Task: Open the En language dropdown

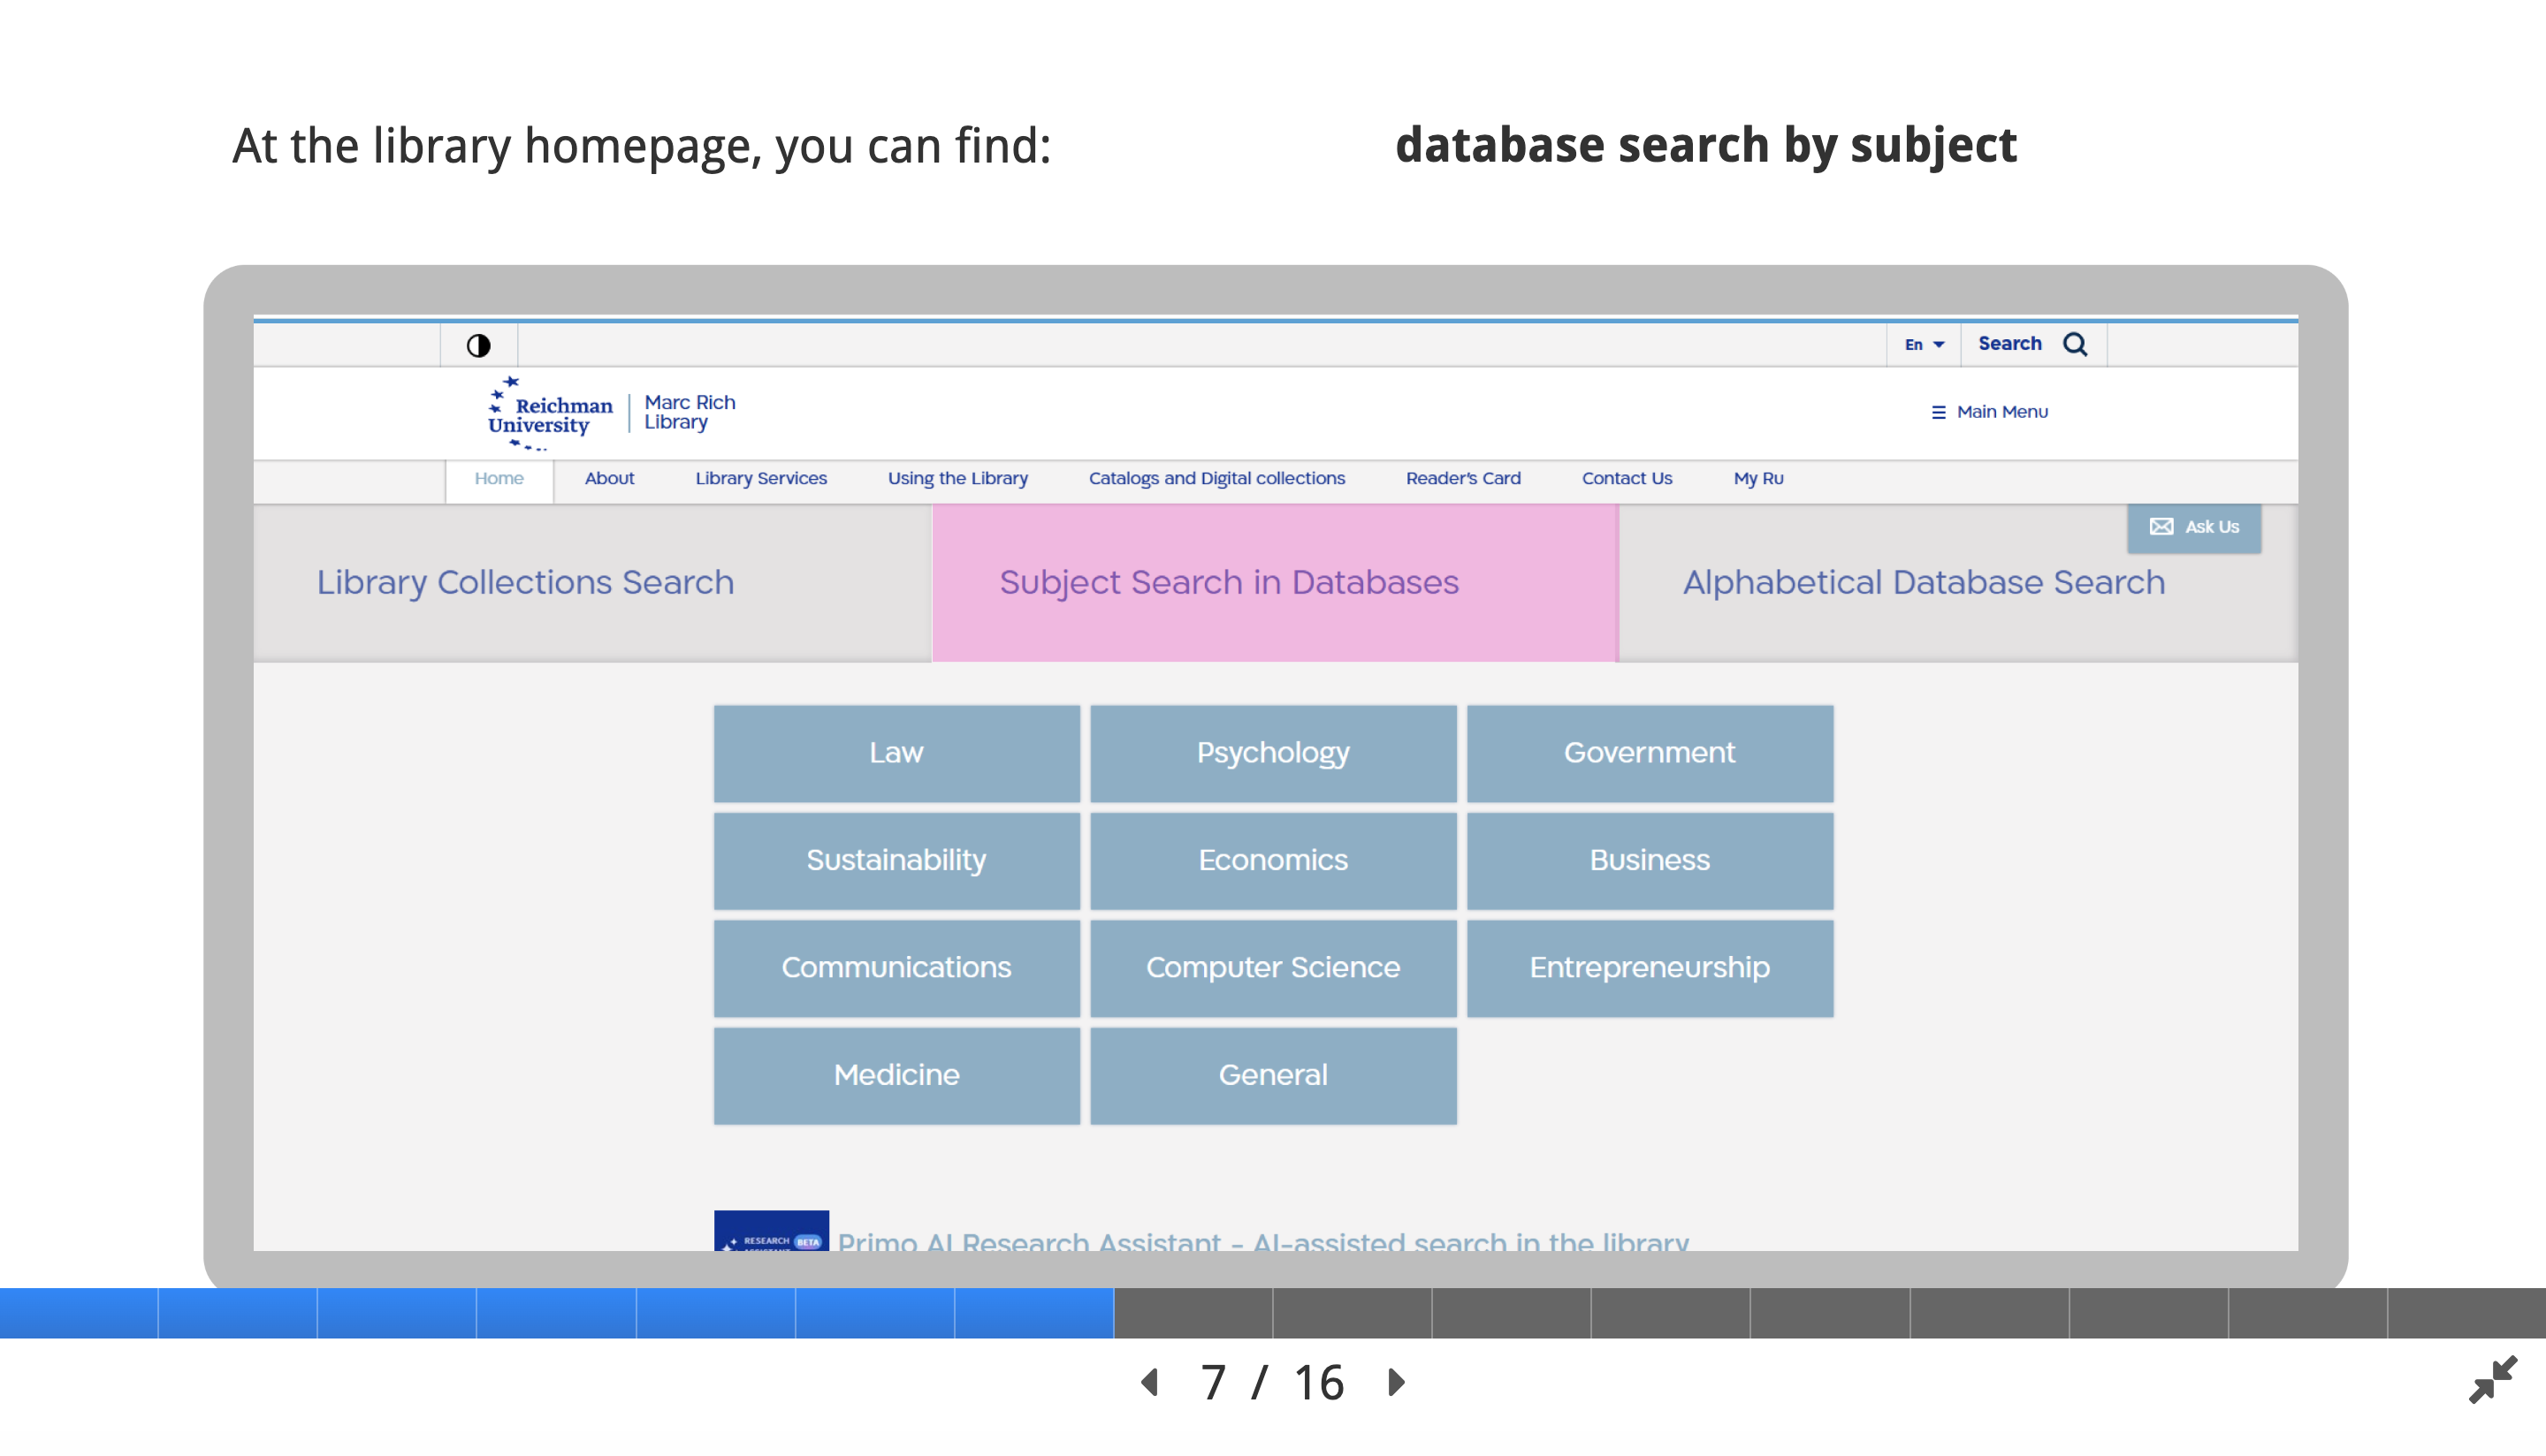Action: [1923, 344]
